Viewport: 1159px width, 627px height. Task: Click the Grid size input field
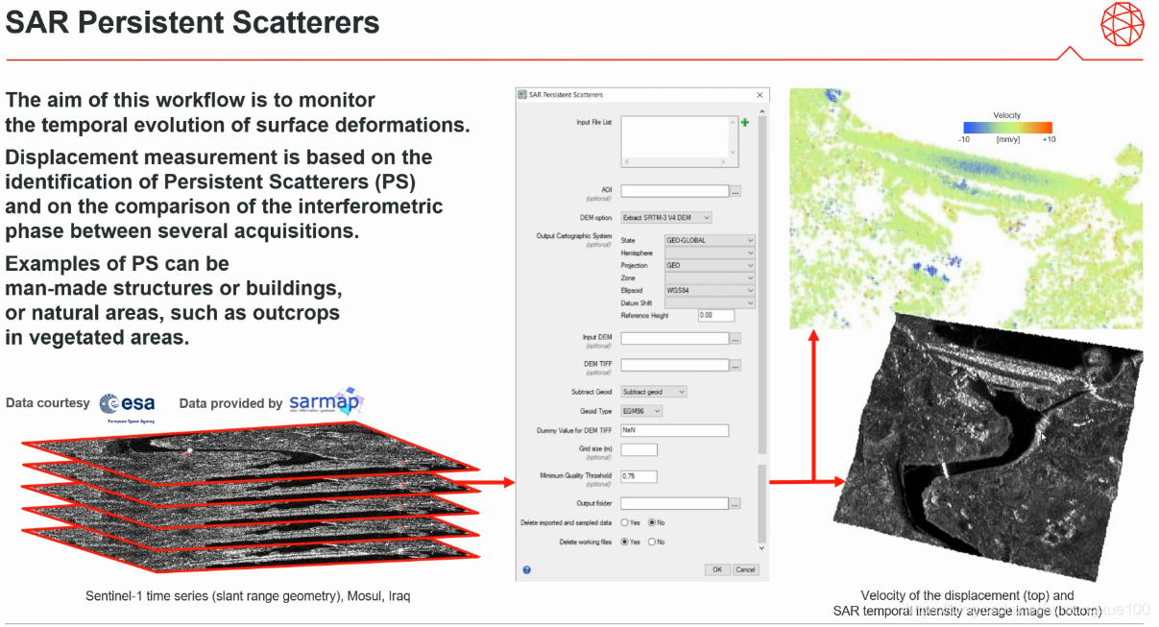click(x=640, y=449)
